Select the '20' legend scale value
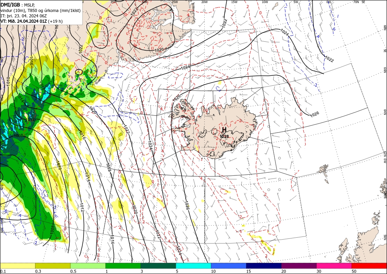The width and height of the screenshot is (387, 274). [284, 271]
